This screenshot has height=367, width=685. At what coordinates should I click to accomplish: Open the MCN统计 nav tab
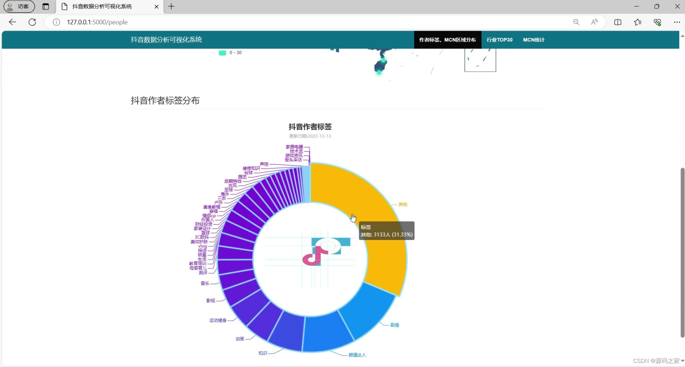click(x=533, y=40)
